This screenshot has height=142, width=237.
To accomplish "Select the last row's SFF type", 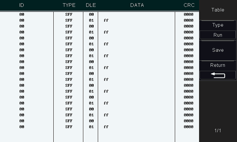I will click(69, 127).
